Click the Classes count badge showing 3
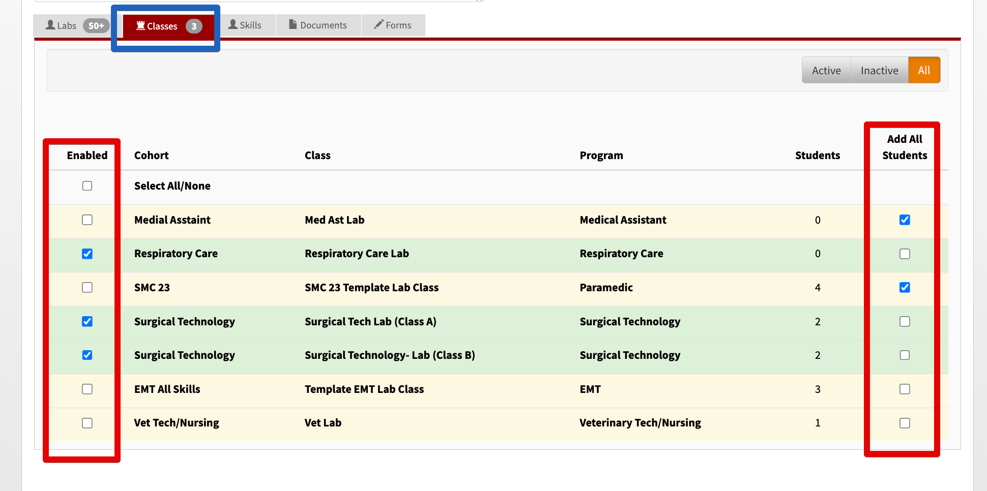The image size is (987, 491). pos(194,26)
